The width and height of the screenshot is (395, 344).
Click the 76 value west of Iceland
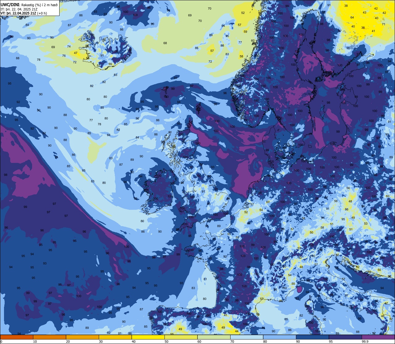tap(64, 56)
